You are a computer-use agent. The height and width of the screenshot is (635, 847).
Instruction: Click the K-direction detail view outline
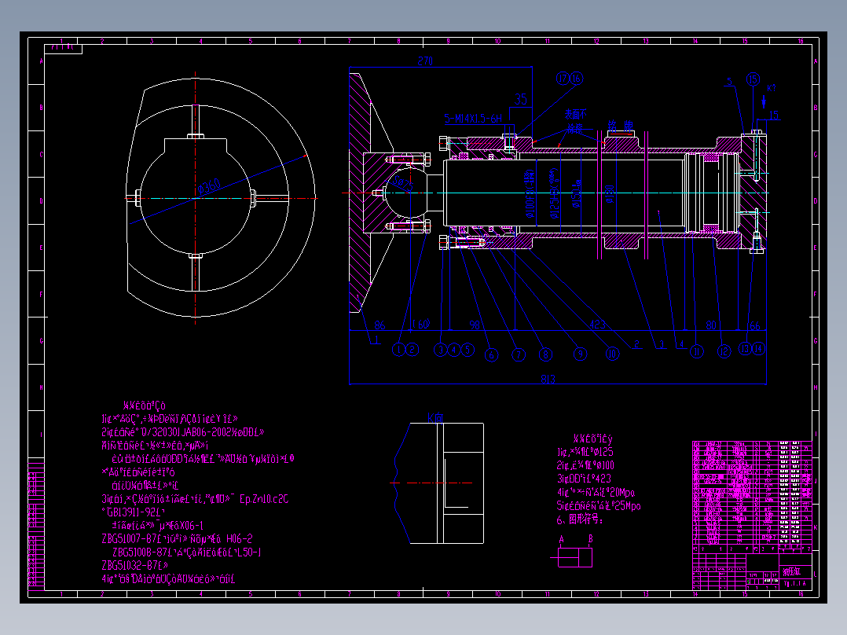pyautogui.click(x=438, y=483)
